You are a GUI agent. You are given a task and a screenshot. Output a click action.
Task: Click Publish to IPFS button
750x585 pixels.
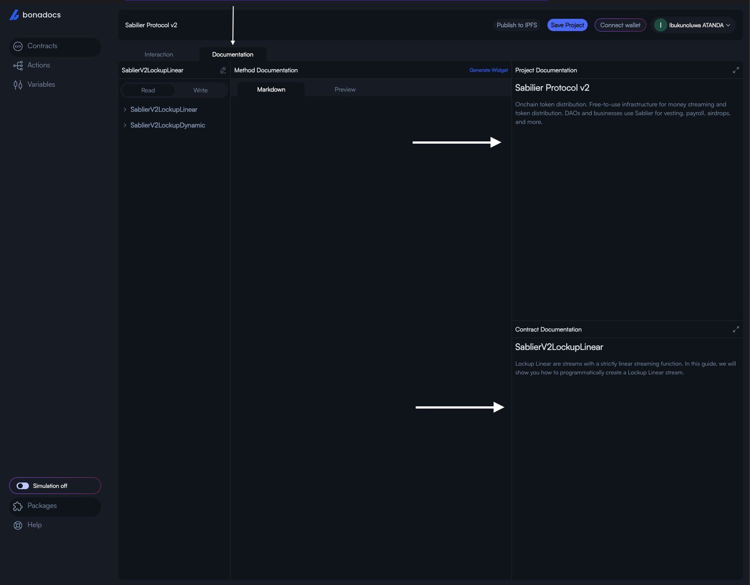(x=517, y=25)
